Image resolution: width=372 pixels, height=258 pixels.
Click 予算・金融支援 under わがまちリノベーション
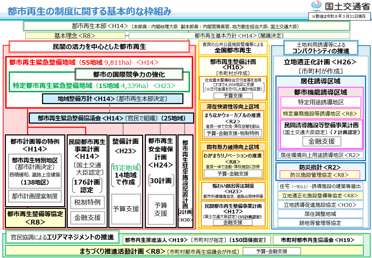233,174
